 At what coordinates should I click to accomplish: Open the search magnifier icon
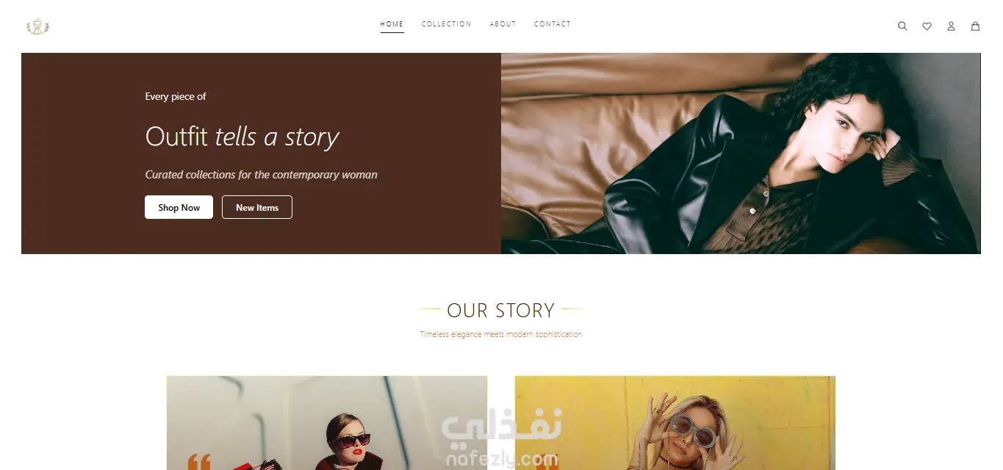pyautogui.click(x=902, y=26)
